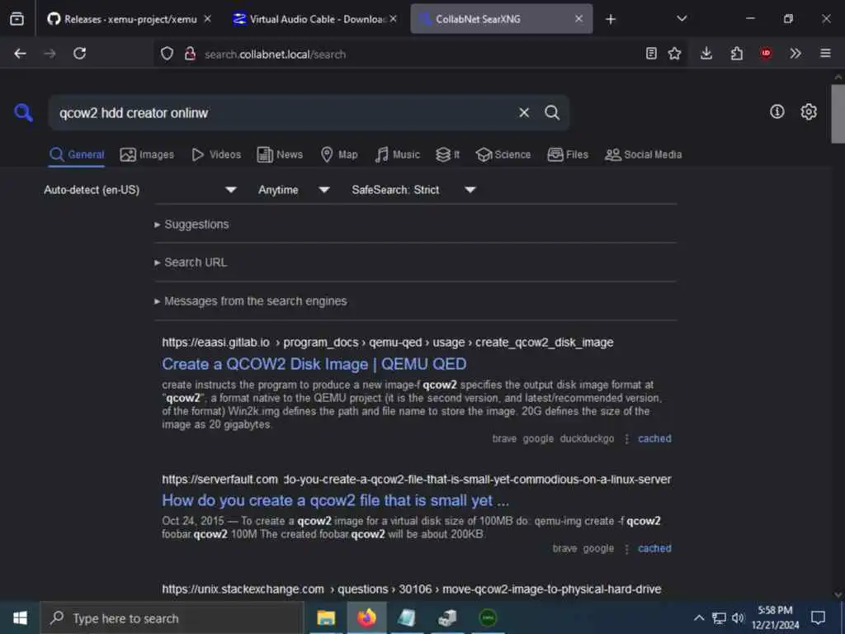This screenshot has height=634, width=845.
Task: List all tabs dropdown arrow
Action: point(682,19)
